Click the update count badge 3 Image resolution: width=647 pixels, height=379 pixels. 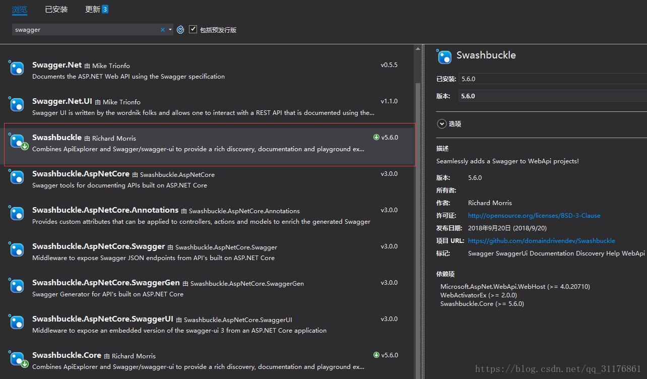(105, 10)
